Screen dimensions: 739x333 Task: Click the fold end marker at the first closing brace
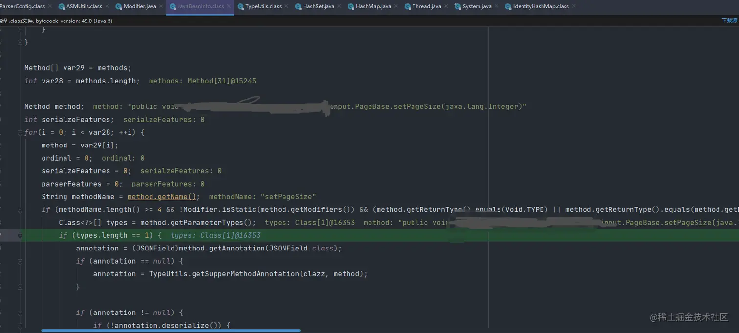click(x=20, y=30)
